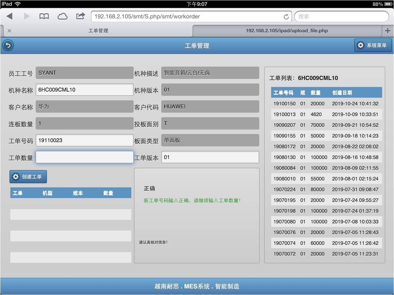Viewport: 394px width, 295px height.
Task: Open the 系统菜单 button
Action: [x=373, y=45]
